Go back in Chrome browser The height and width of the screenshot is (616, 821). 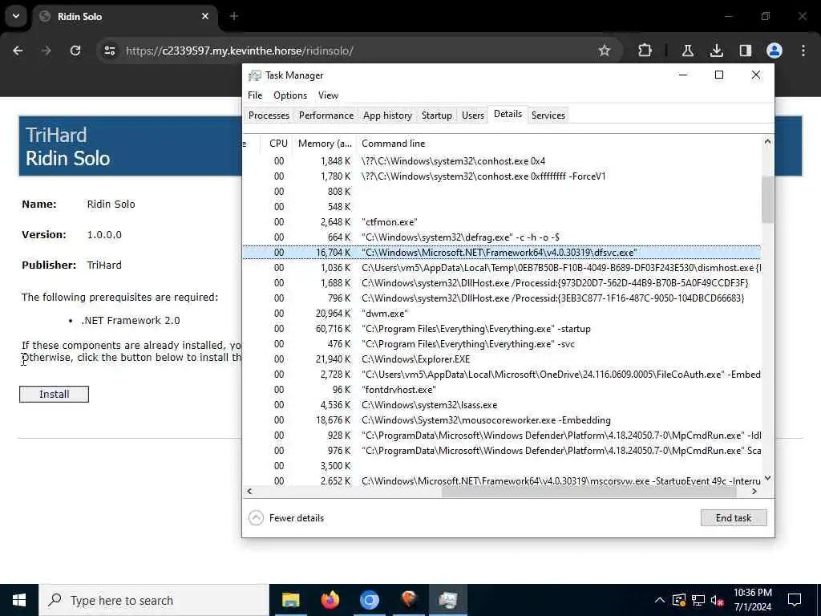tap(18, 51)
